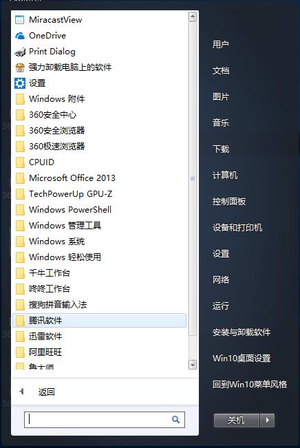
Task: Select 运行 in the right pane
Action: 221,306
